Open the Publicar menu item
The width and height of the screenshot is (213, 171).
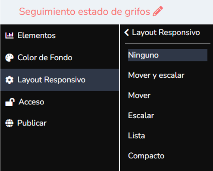(x=60, y=123)
